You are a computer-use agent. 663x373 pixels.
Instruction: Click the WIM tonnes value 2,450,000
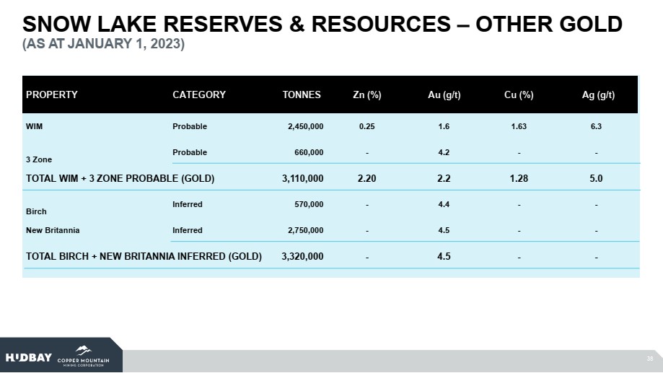pyautogui.click(x=305, y=126)
